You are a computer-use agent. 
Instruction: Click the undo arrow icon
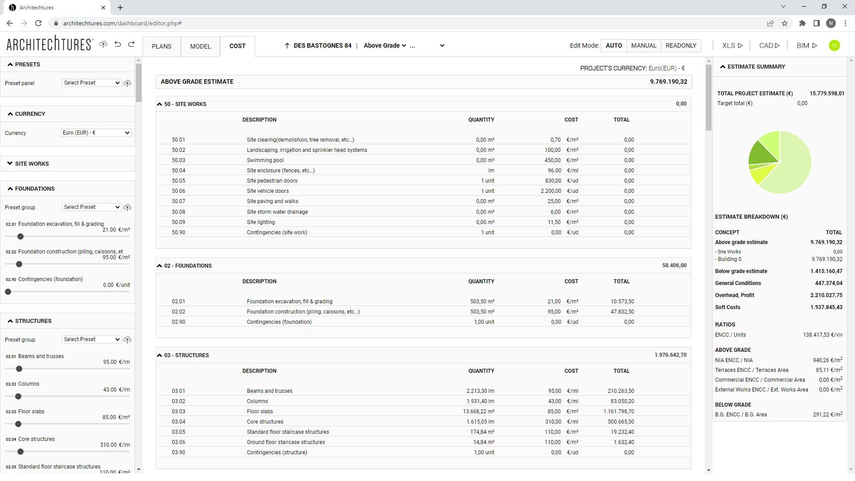point(117,45)
